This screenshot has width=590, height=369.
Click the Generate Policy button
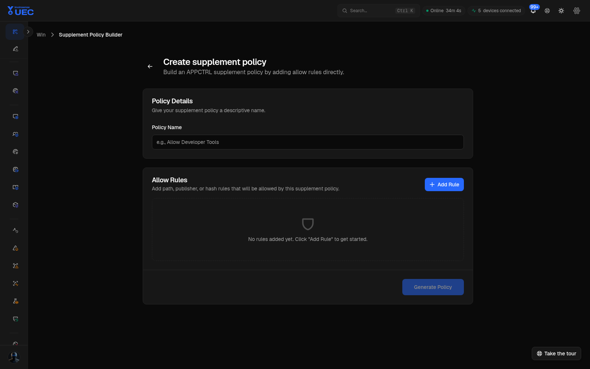(433, 287)
